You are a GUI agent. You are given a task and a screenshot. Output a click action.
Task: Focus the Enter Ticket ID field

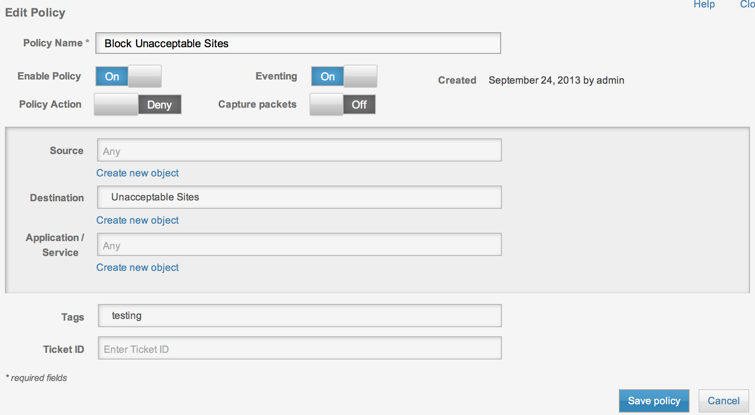click(x=300, y=348)
